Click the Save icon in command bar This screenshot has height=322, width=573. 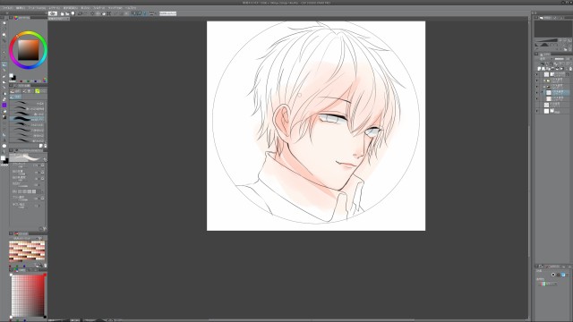pos(73,13)
